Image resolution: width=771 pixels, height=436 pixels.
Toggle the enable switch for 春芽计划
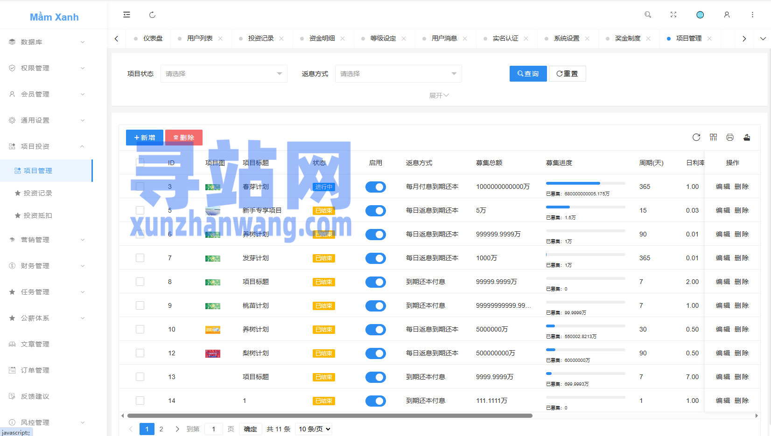click(x=376, y=187)
